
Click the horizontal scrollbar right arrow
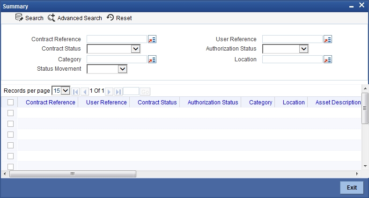pos(357,174)
